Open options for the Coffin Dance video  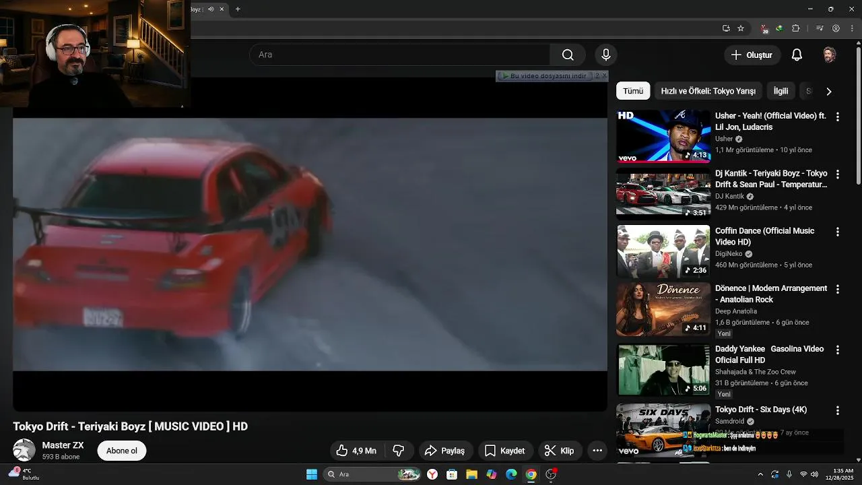pos(838,232)
